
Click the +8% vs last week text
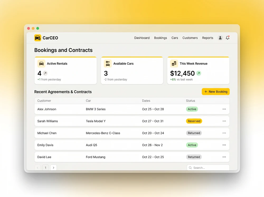coord(182,80)
